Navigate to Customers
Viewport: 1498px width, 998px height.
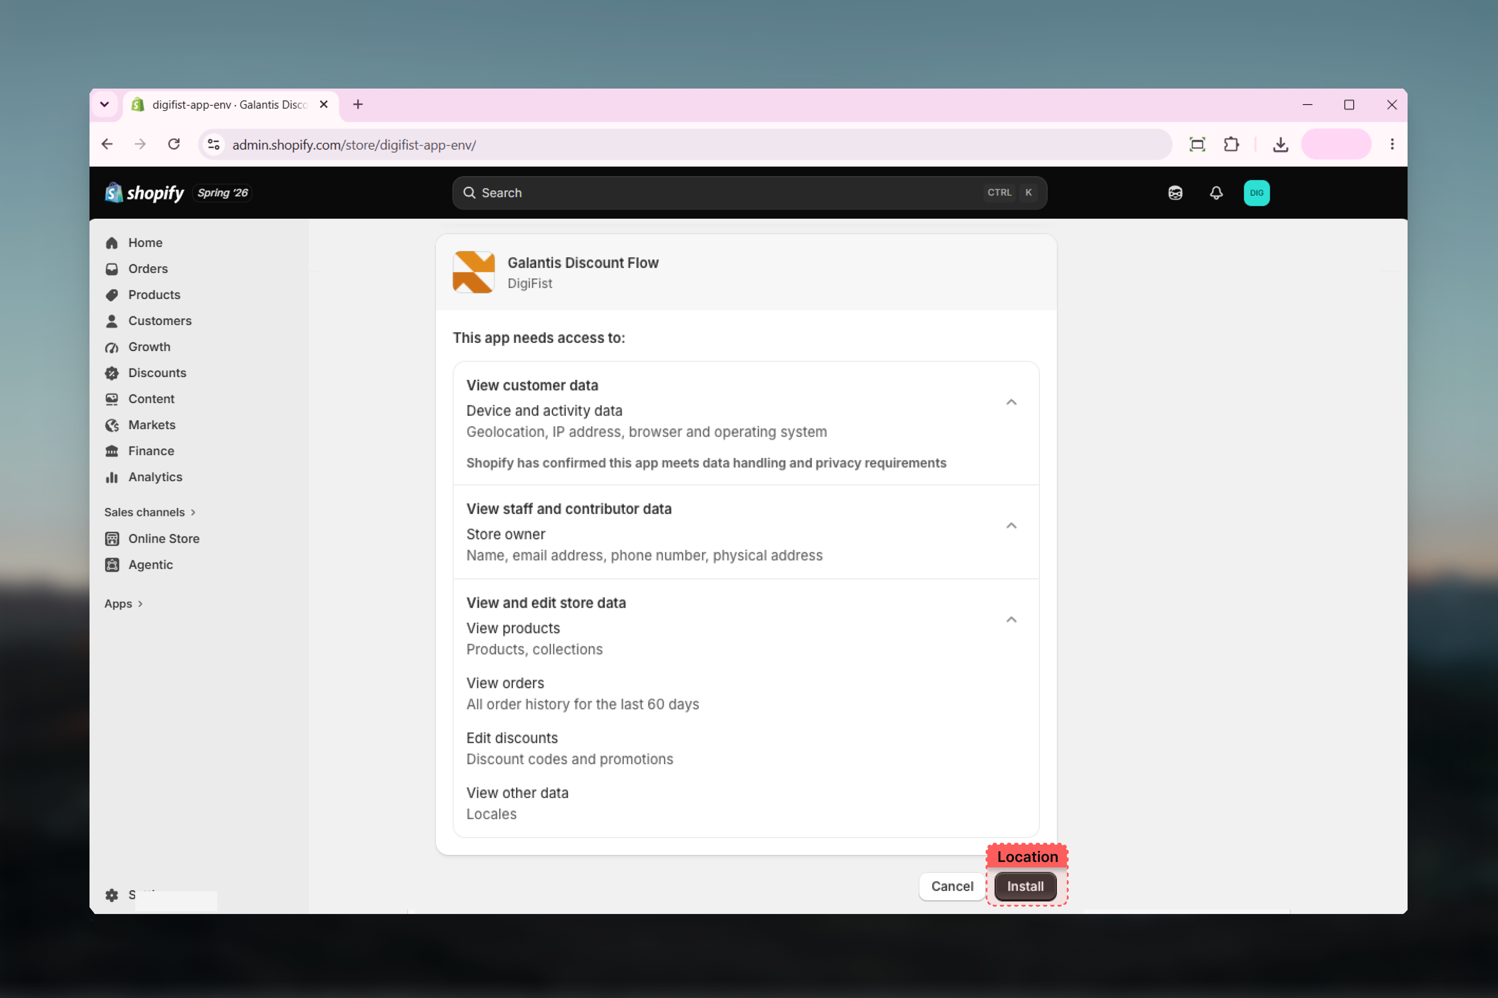pyautogui.click(x=160, y=321)
